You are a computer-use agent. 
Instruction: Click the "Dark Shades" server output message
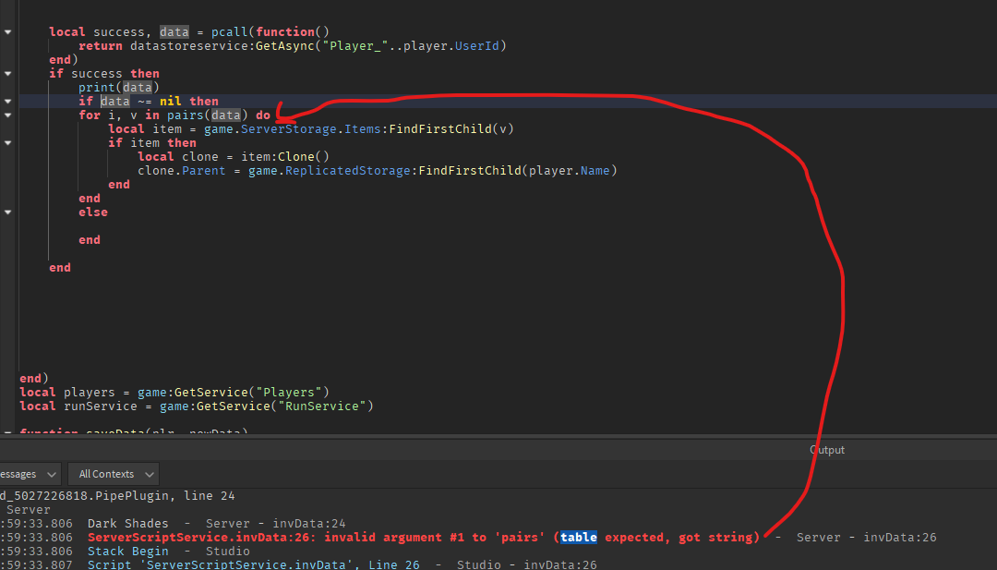(x=126, y=523)
